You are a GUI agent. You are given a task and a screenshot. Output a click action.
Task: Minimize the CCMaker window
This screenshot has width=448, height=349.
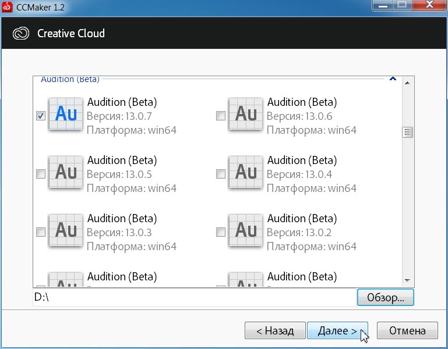(383, 5)
